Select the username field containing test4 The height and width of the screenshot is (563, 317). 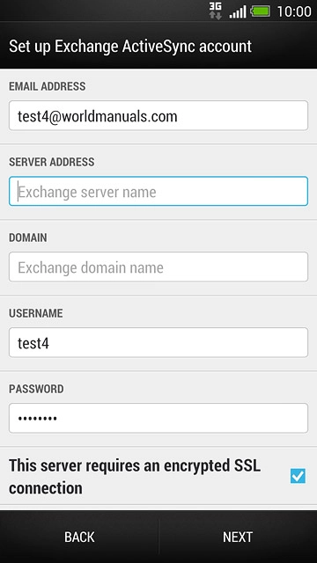tap(158, 342)
